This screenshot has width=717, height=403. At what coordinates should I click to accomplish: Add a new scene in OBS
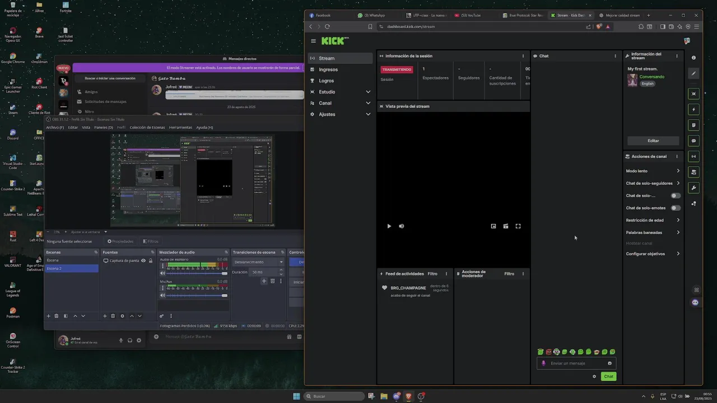tap(48, 316)
